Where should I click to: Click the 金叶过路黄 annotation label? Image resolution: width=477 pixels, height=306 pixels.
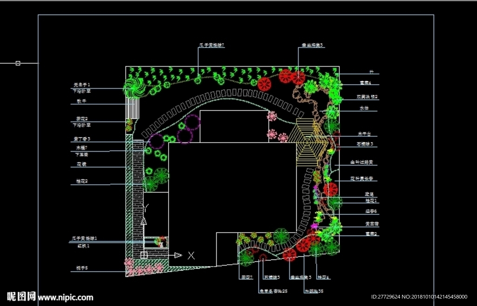[361, 162]
